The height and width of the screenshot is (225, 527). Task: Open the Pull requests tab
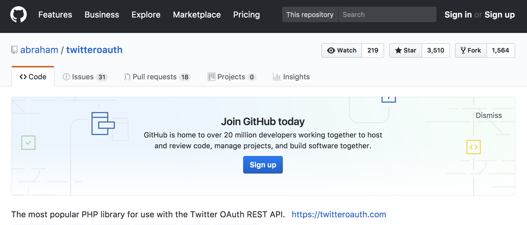click(x=157, y=77)
